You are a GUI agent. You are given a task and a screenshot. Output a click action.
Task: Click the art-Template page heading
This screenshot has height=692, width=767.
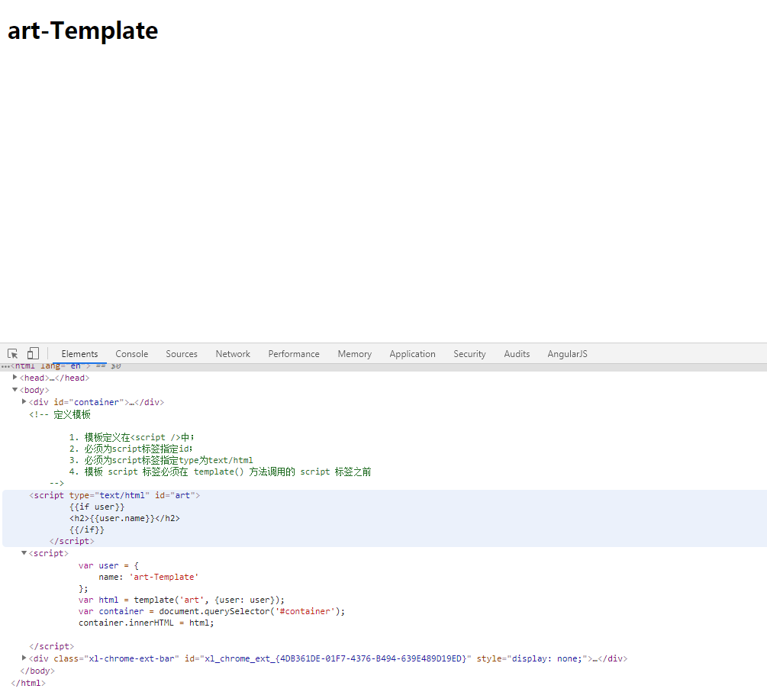click(x=82, y=31)
